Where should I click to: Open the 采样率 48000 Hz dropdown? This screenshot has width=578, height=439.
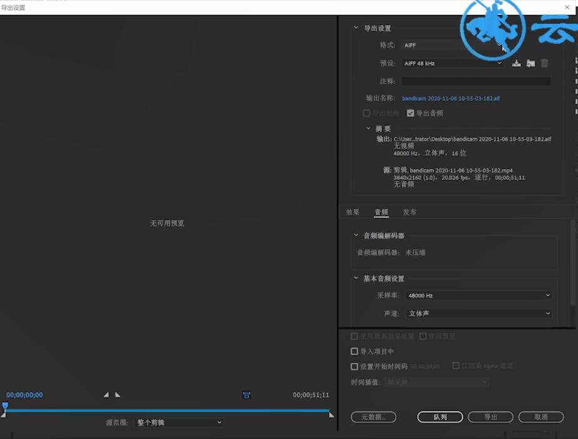click(478, 295)
